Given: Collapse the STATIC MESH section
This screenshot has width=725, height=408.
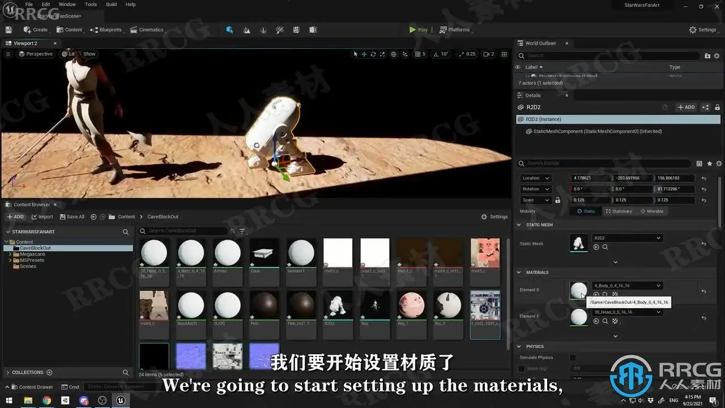Looking at the screenshot, I should point(518,225).
